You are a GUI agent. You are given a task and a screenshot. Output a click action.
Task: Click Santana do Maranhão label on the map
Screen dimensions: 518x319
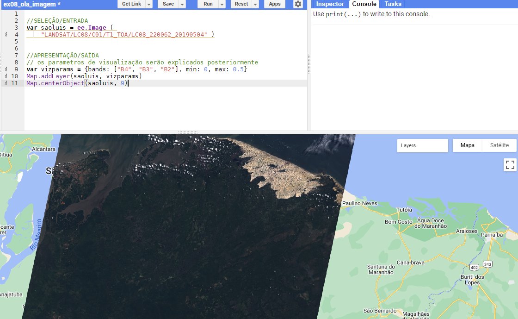[x=381, y=269]
